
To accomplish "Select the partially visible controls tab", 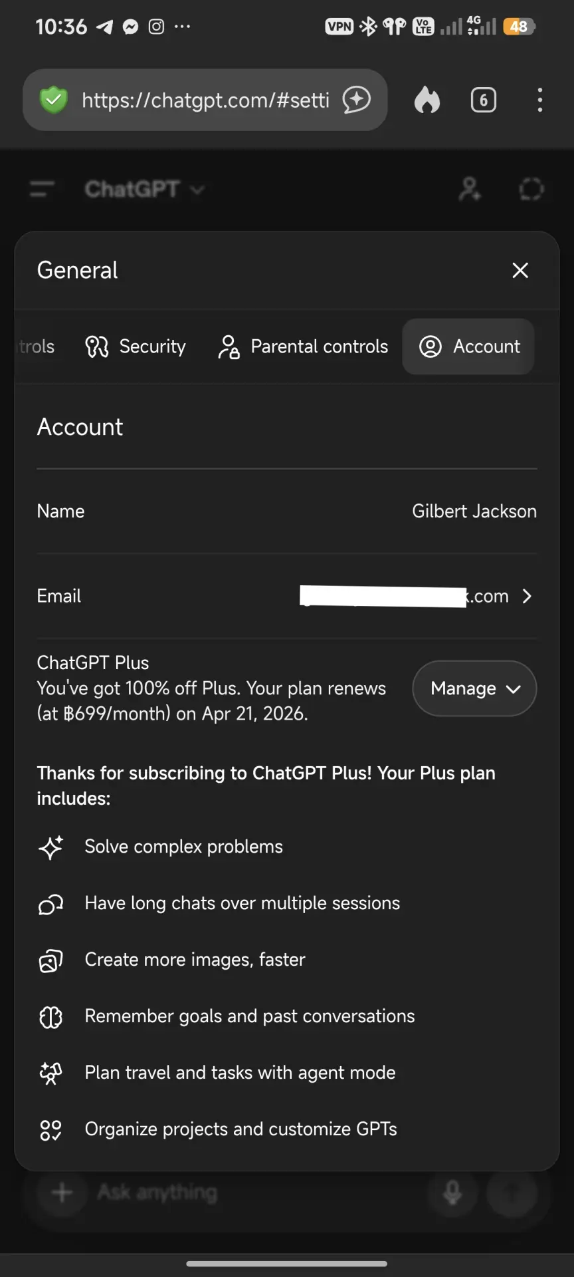I will (x=35, y=347).
